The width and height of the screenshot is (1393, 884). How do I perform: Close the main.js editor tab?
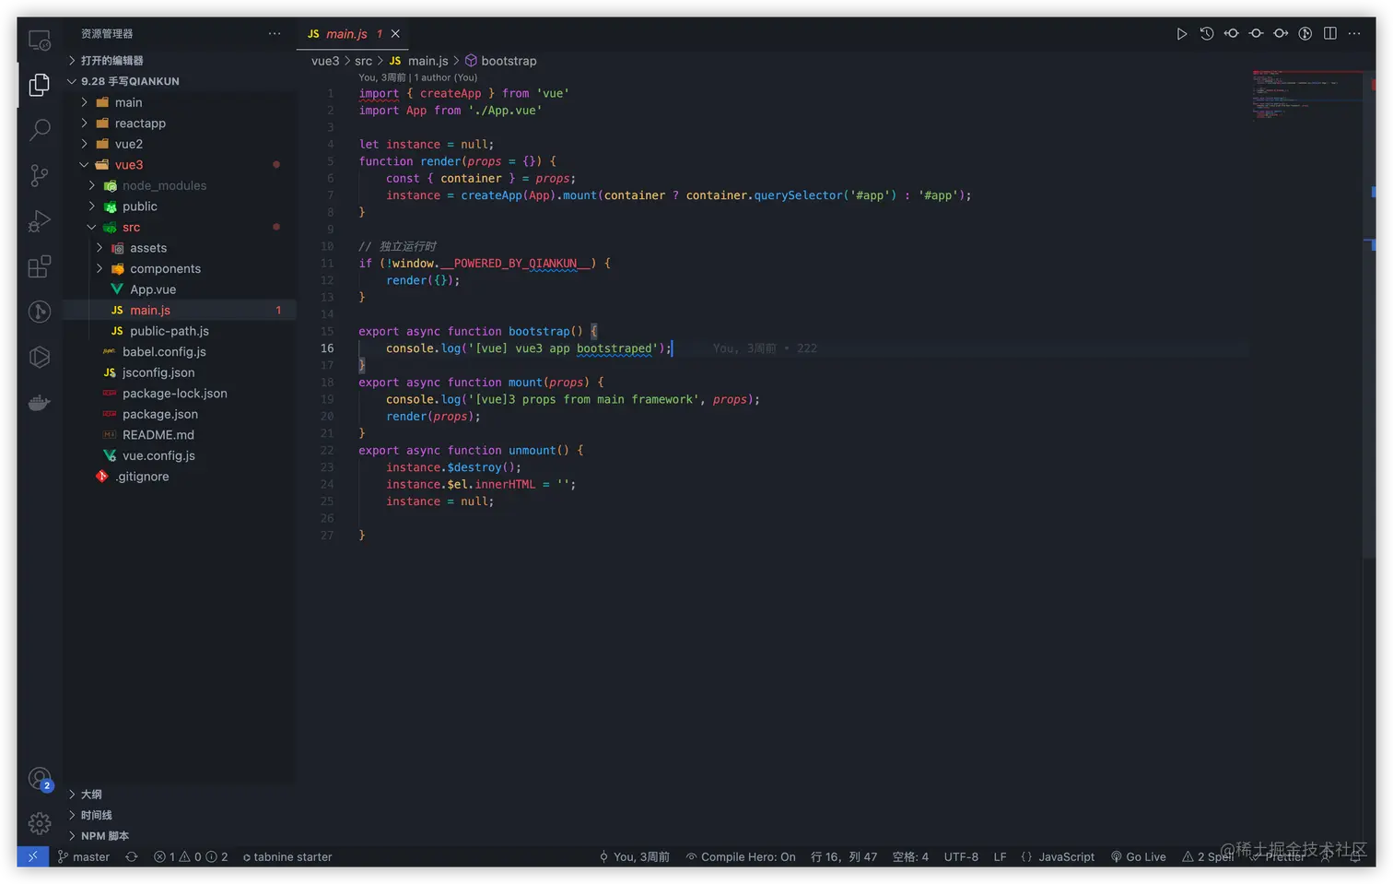pos(395,34)
